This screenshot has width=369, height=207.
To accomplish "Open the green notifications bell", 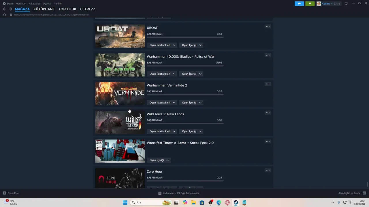I will click(x=310, y=3).
